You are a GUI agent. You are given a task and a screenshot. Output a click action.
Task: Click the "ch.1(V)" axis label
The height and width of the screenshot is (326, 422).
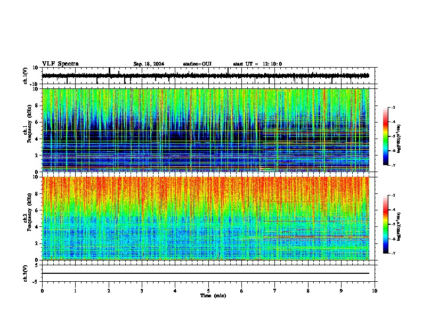[26, 76]
